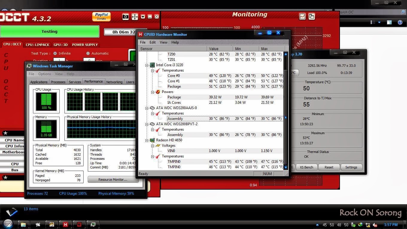Click the Intel Core i3 3220 CPU chip icon
407x229 pixels.
click(x=152, y=65)
